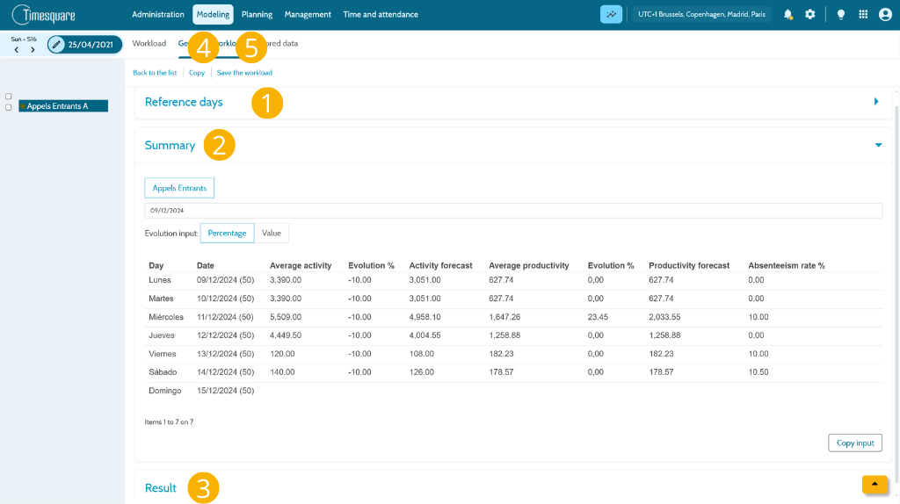Expand the Reference days section
The height and width of the screenshot is (504, 900).
coord(876,102)
